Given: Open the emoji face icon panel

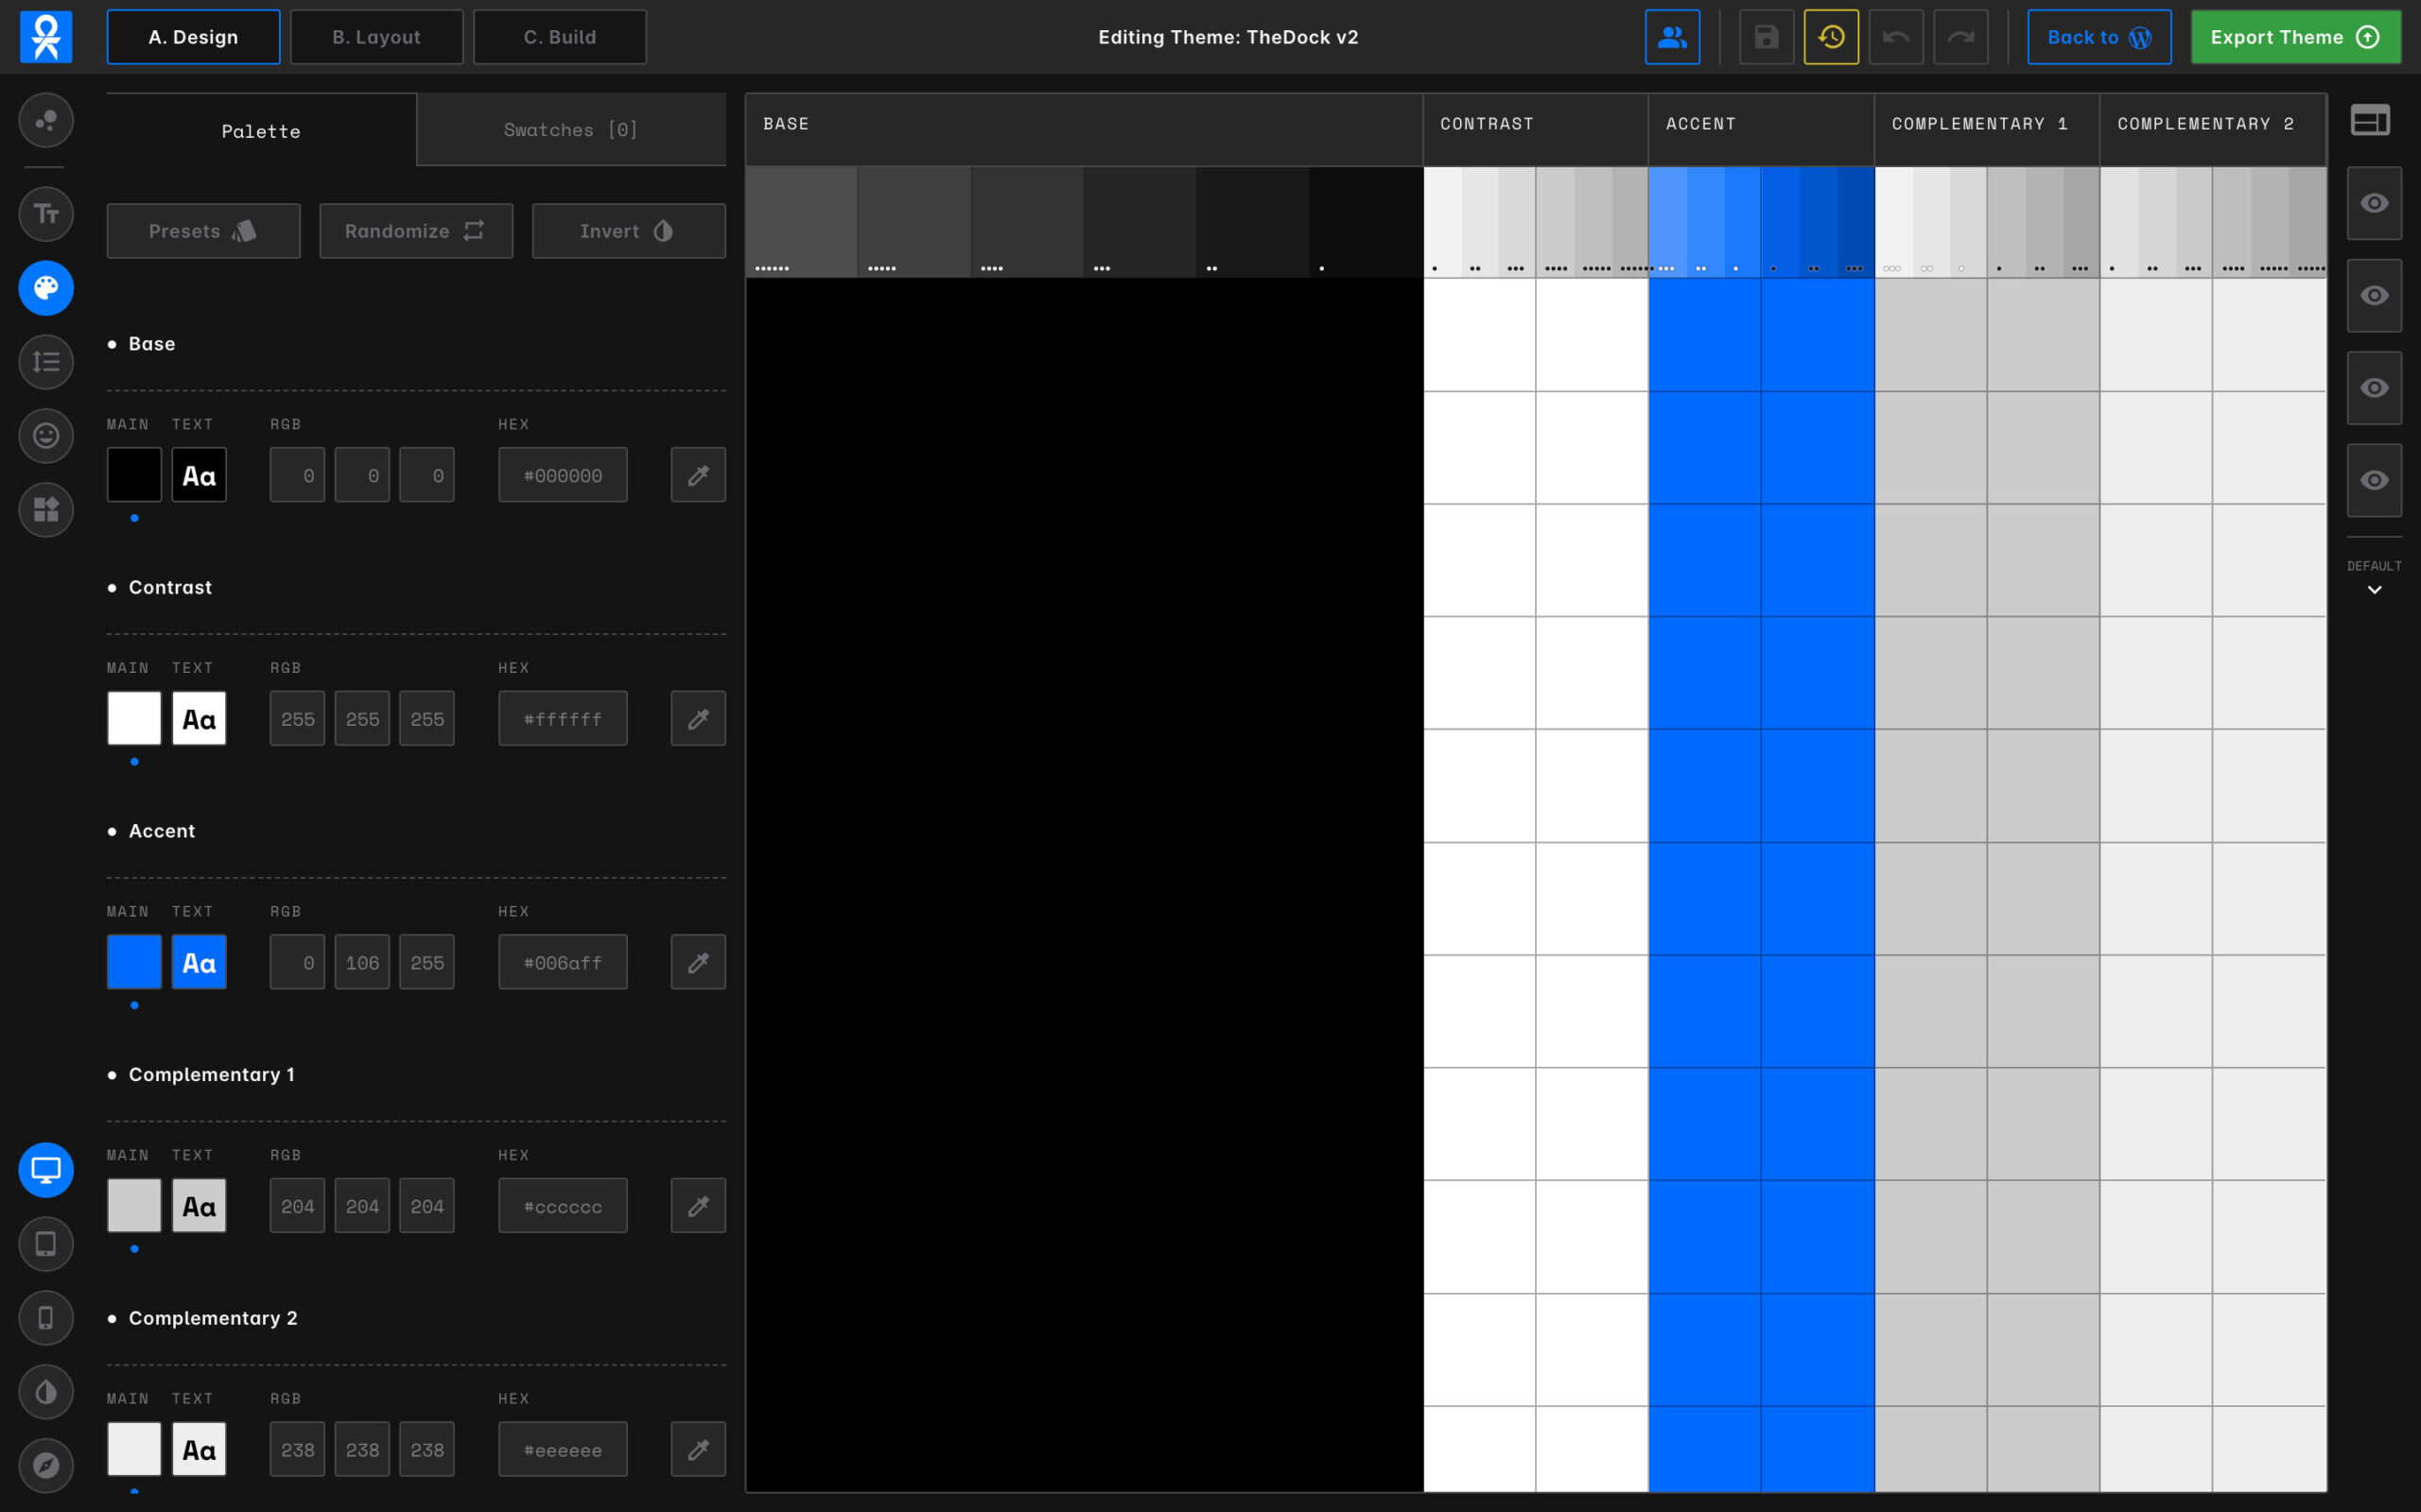Looking at the screenshot, I should tap(46, 436).
